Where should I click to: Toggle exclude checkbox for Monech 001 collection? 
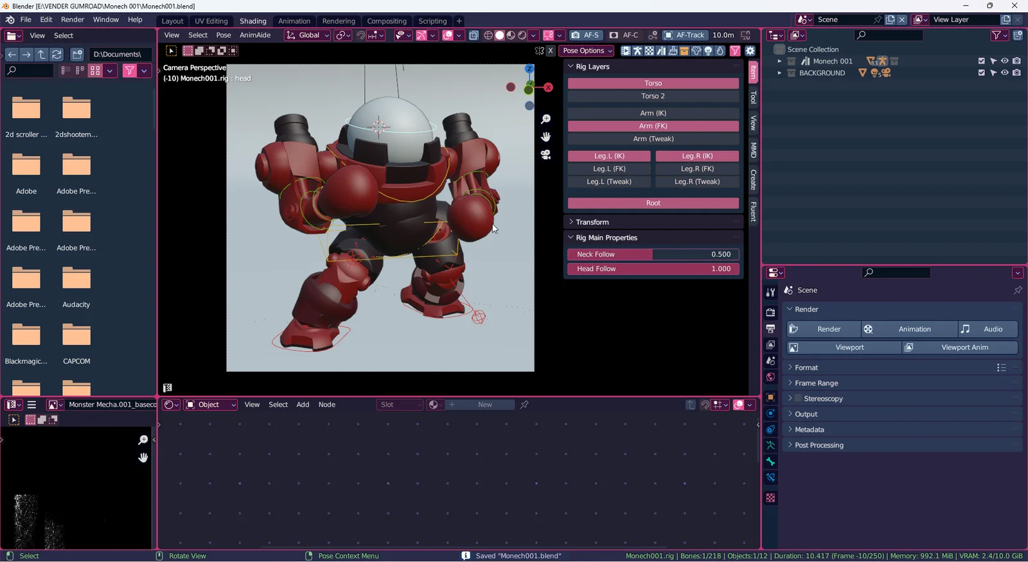tap(981, 61)
